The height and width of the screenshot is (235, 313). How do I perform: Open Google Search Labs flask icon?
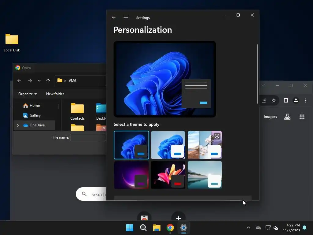(x=287, y=117)
